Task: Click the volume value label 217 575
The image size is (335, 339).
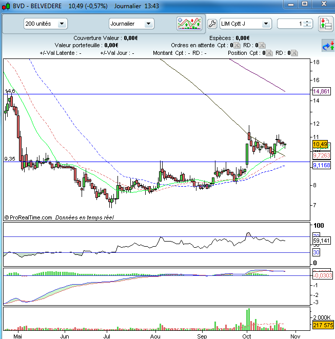Action: click(323, 325)
